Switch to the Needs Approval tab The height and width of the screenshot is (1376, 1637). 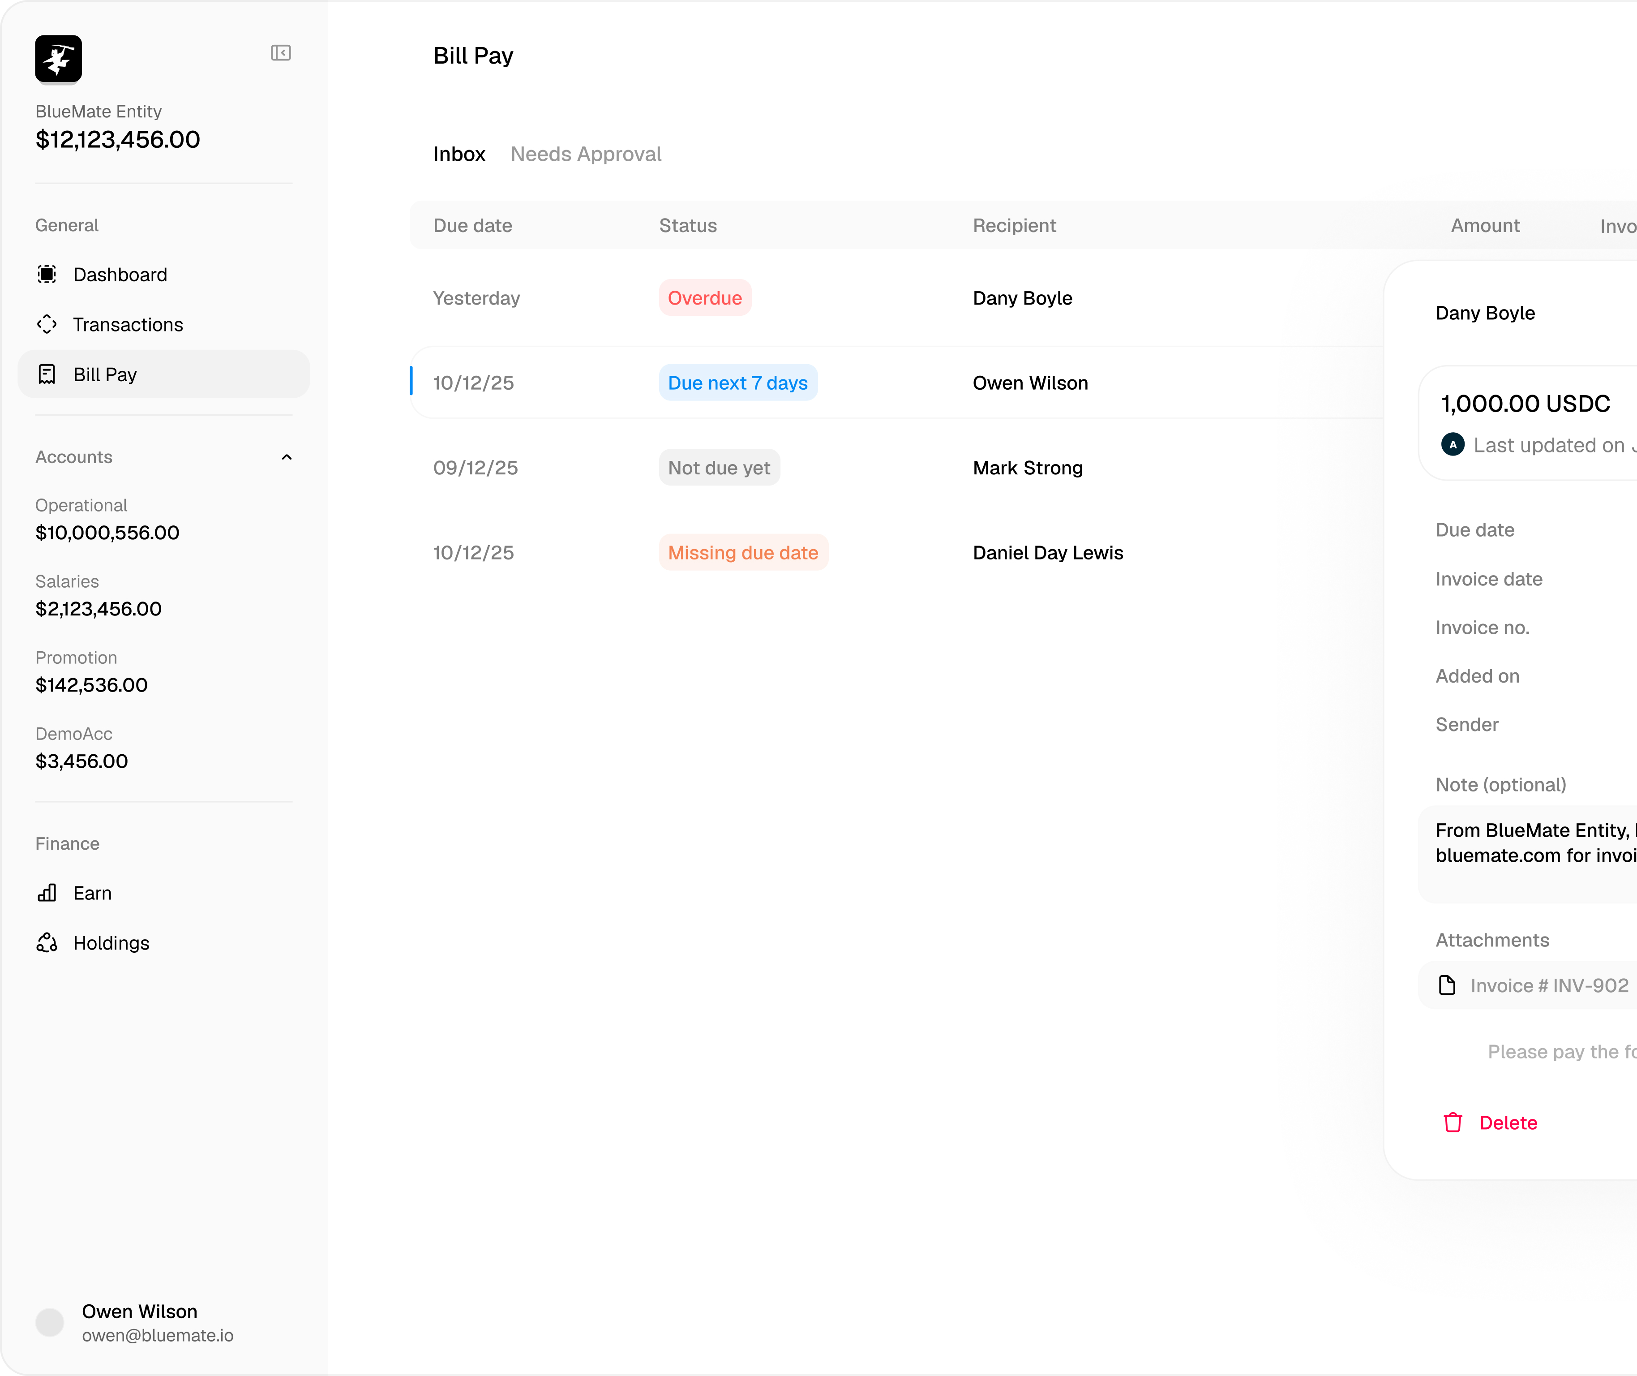(x=586, y=155)
